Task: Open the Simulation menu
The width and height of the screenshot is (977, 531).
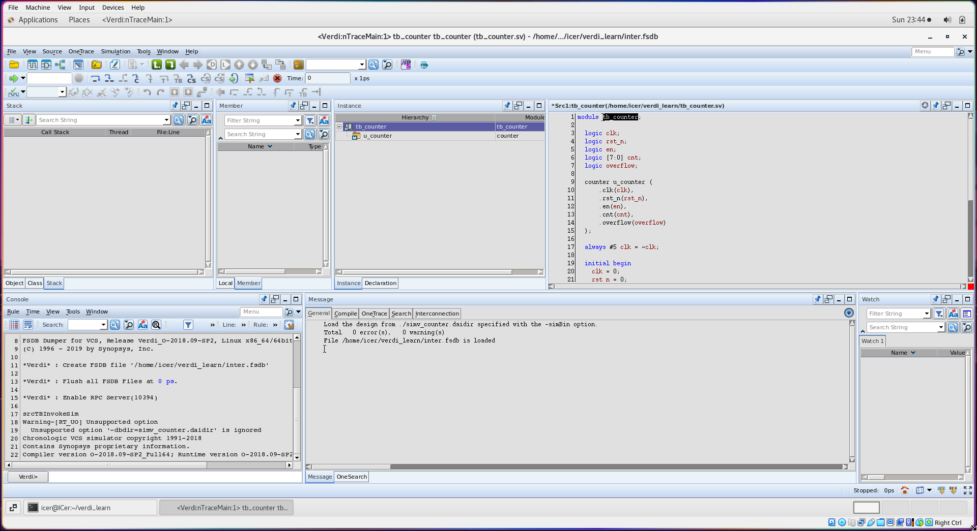Action: tap(116, 51)
